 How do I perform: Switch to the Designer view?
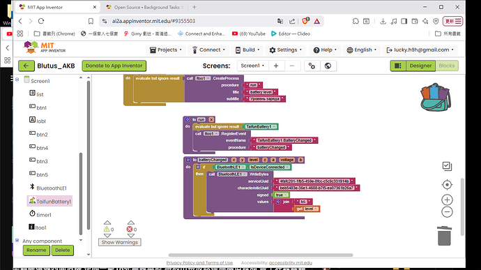coord(420,66)
